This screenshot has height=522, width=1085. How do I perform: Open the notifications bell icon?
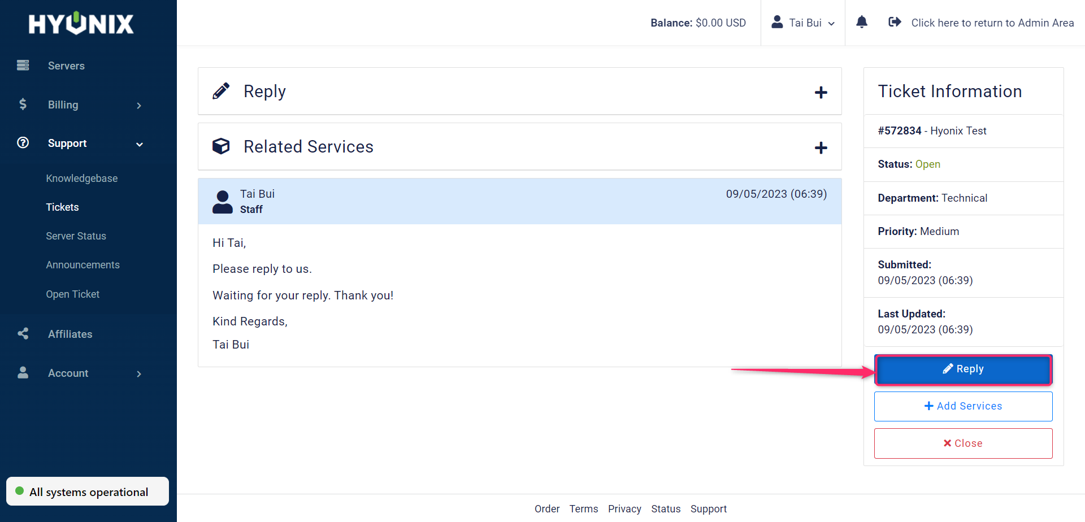[861, 23]
